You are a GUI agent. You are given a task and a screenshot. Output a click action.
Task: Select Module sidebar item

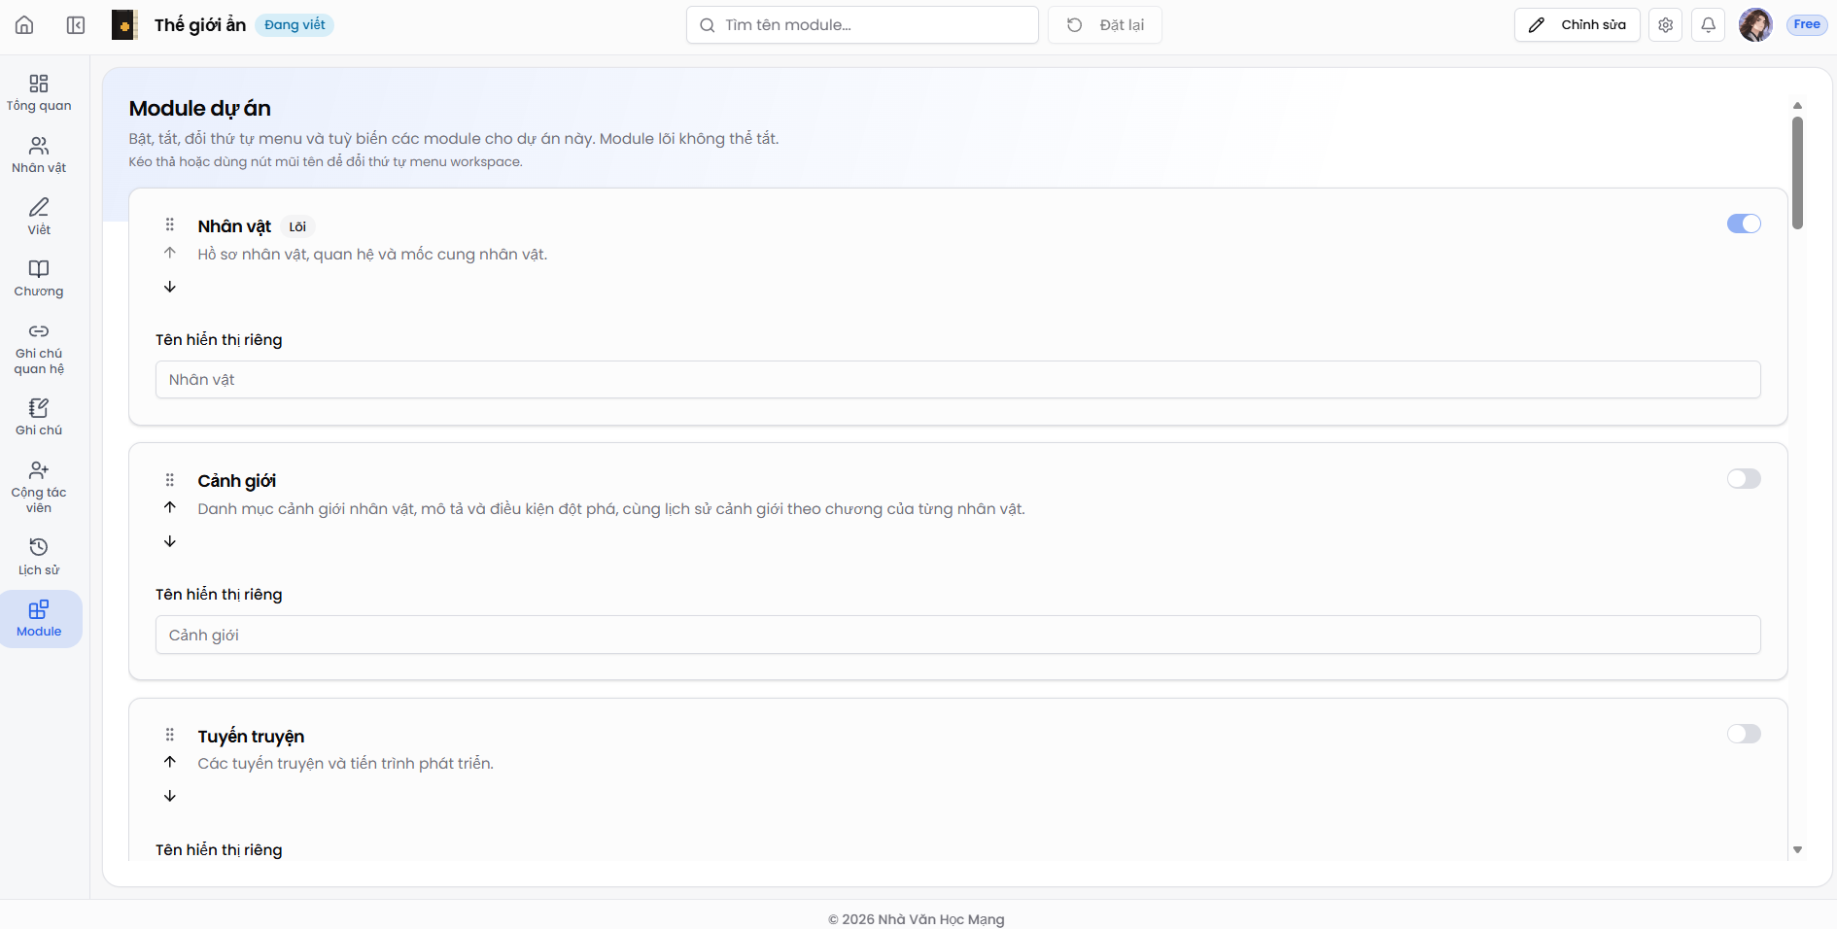(40, 619)
